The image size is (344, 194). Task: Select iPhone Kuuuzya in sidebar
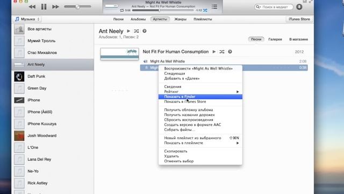pyautogui.click(x=53, y=124)
